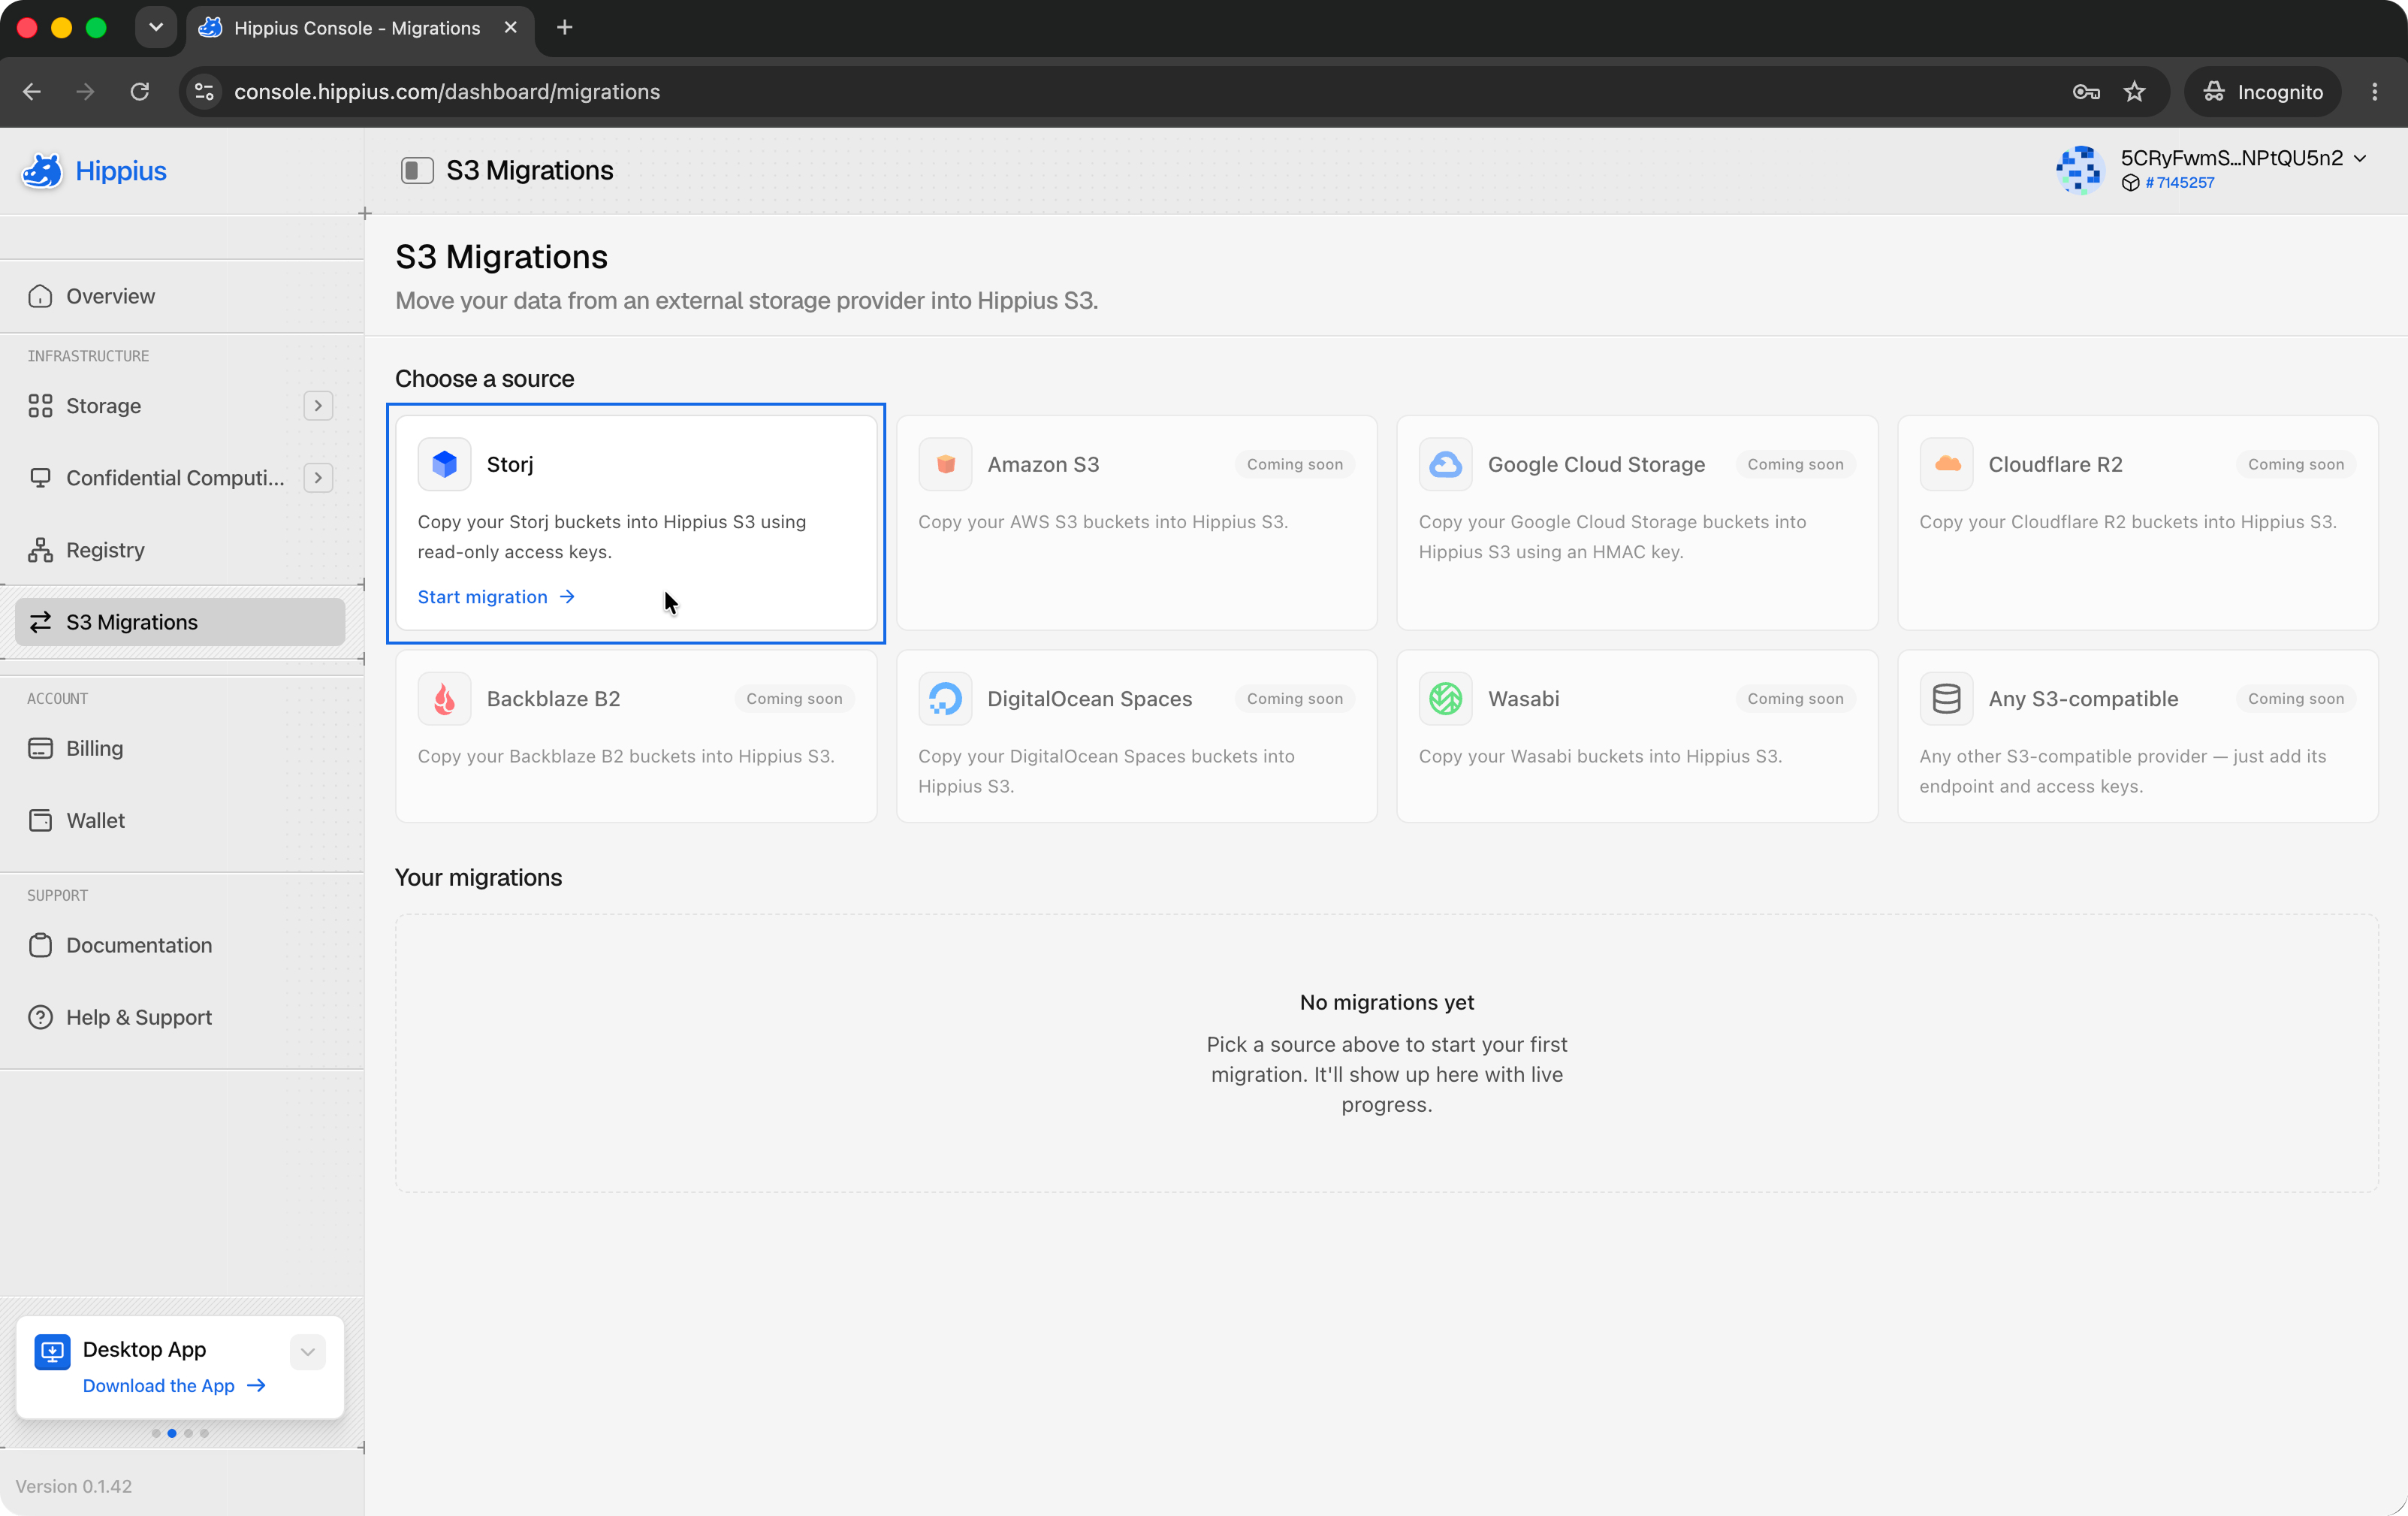Click the Version 0.1.42 label

(74, 1486)
